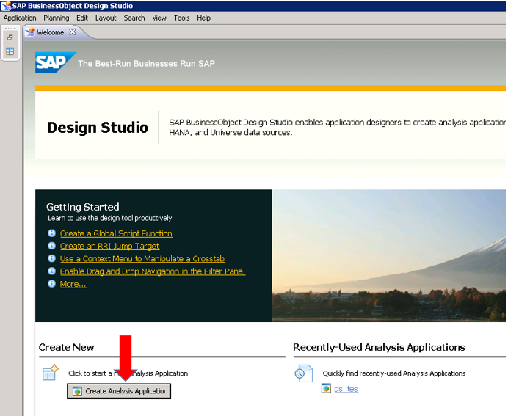
Task: Open Enable Drag and Drop Navigation link
Action: pyautogui.click(x=153, y=271)
